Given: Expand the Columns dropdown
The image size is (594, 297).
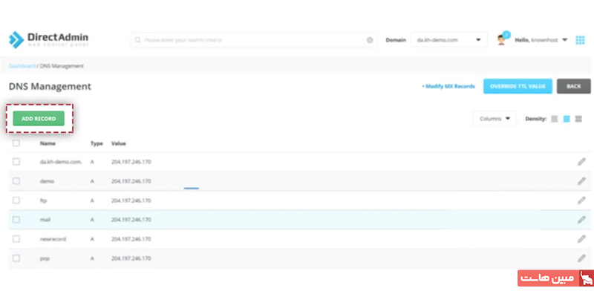Looking at the screenshot, I should [495, 119].
